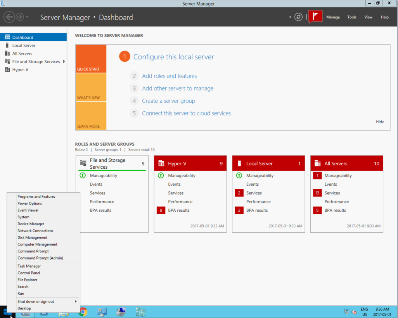Click Hyper-V green Manageability status icon

[161, 175]
